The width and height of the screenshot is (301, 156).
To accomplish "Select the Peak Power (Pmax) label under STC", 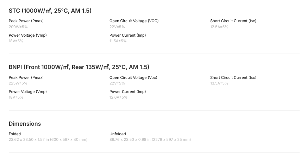I will tap(26, 21).
